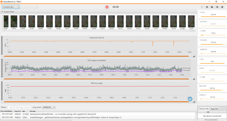Click the Error syncing sessions status text

pyautogui.click(x=211, y=120)
